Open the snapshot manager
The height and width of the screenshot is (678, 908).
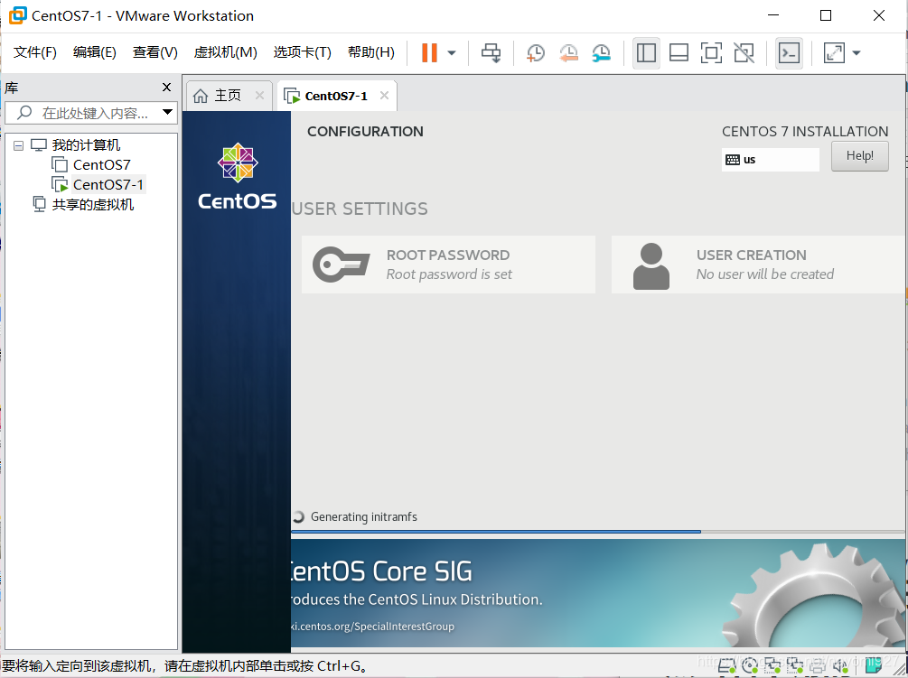click(601, 52)
